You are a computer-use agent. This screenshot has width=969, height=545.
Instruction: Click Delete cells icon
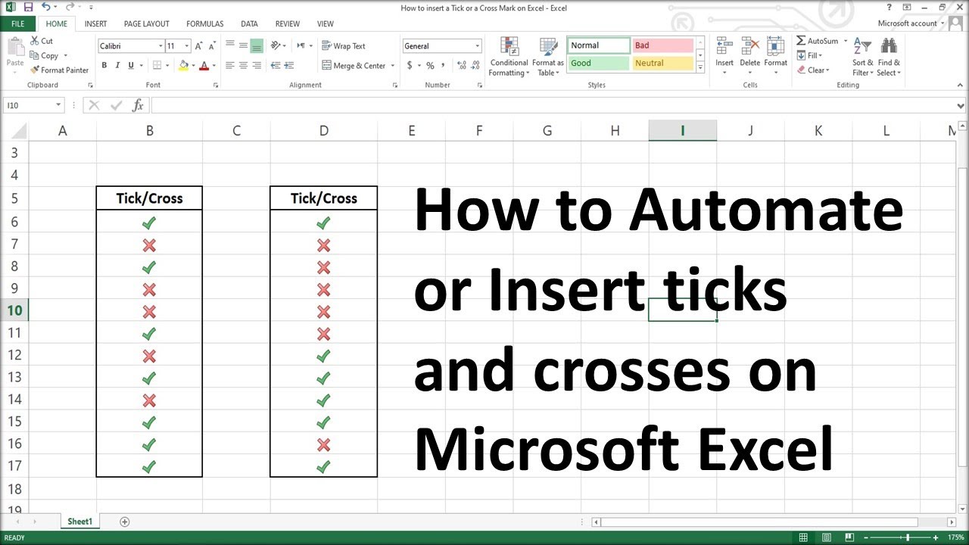(750, 46)
